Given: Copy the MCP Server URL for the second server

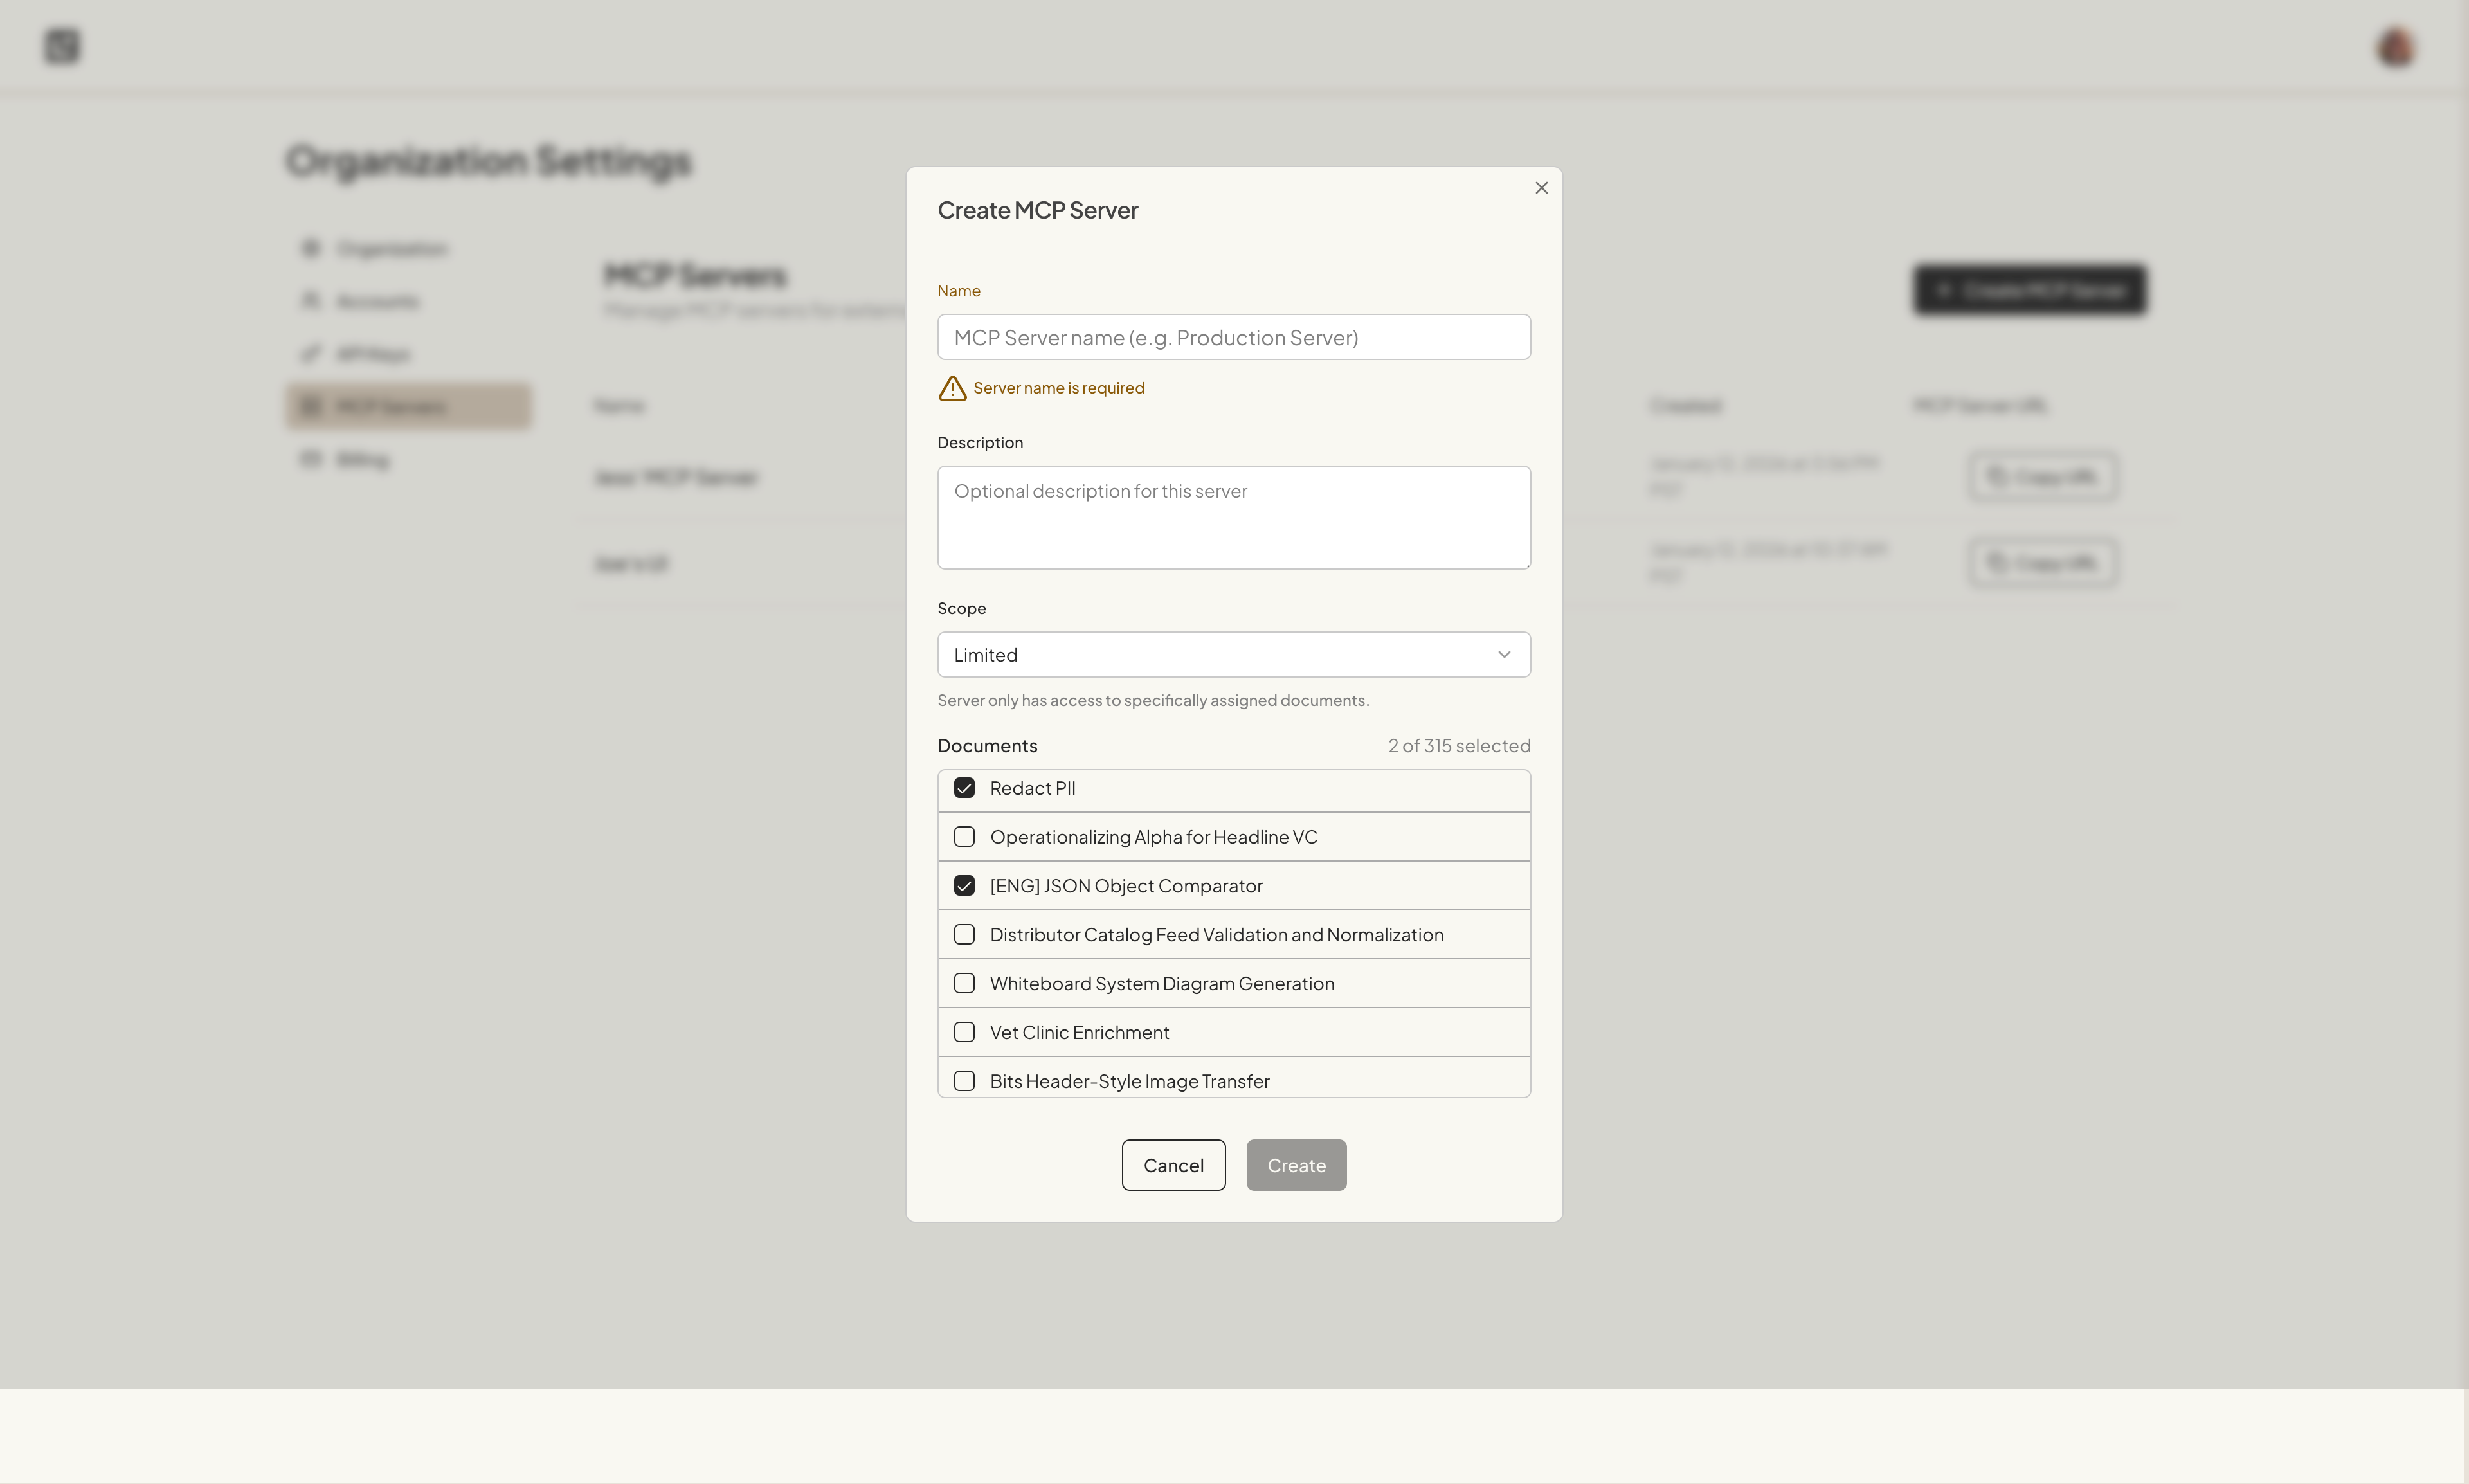Looking at the screenshot, I should click(x=2042, y=562).
